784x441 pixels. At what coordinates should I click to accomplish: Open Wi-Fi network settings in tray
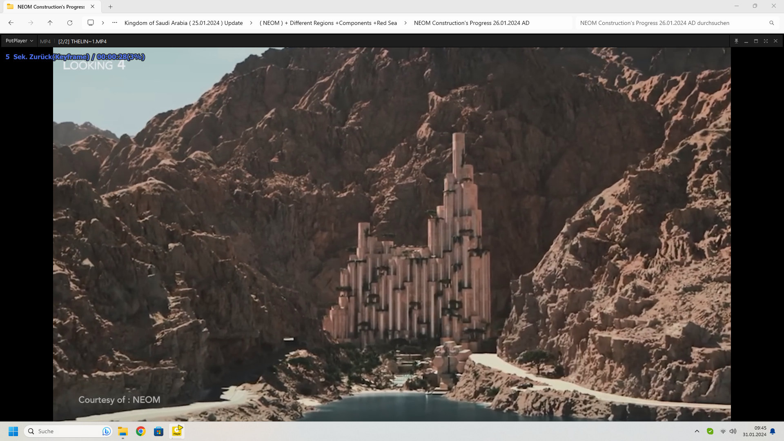point(723,431)
